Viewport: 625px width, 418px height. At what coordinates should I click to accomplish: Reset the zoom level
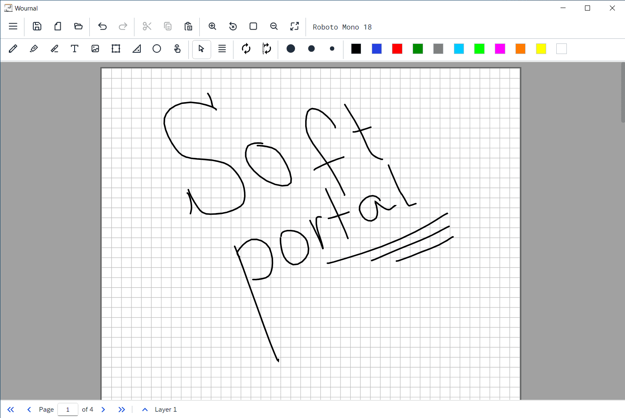(x=233, y=27)
